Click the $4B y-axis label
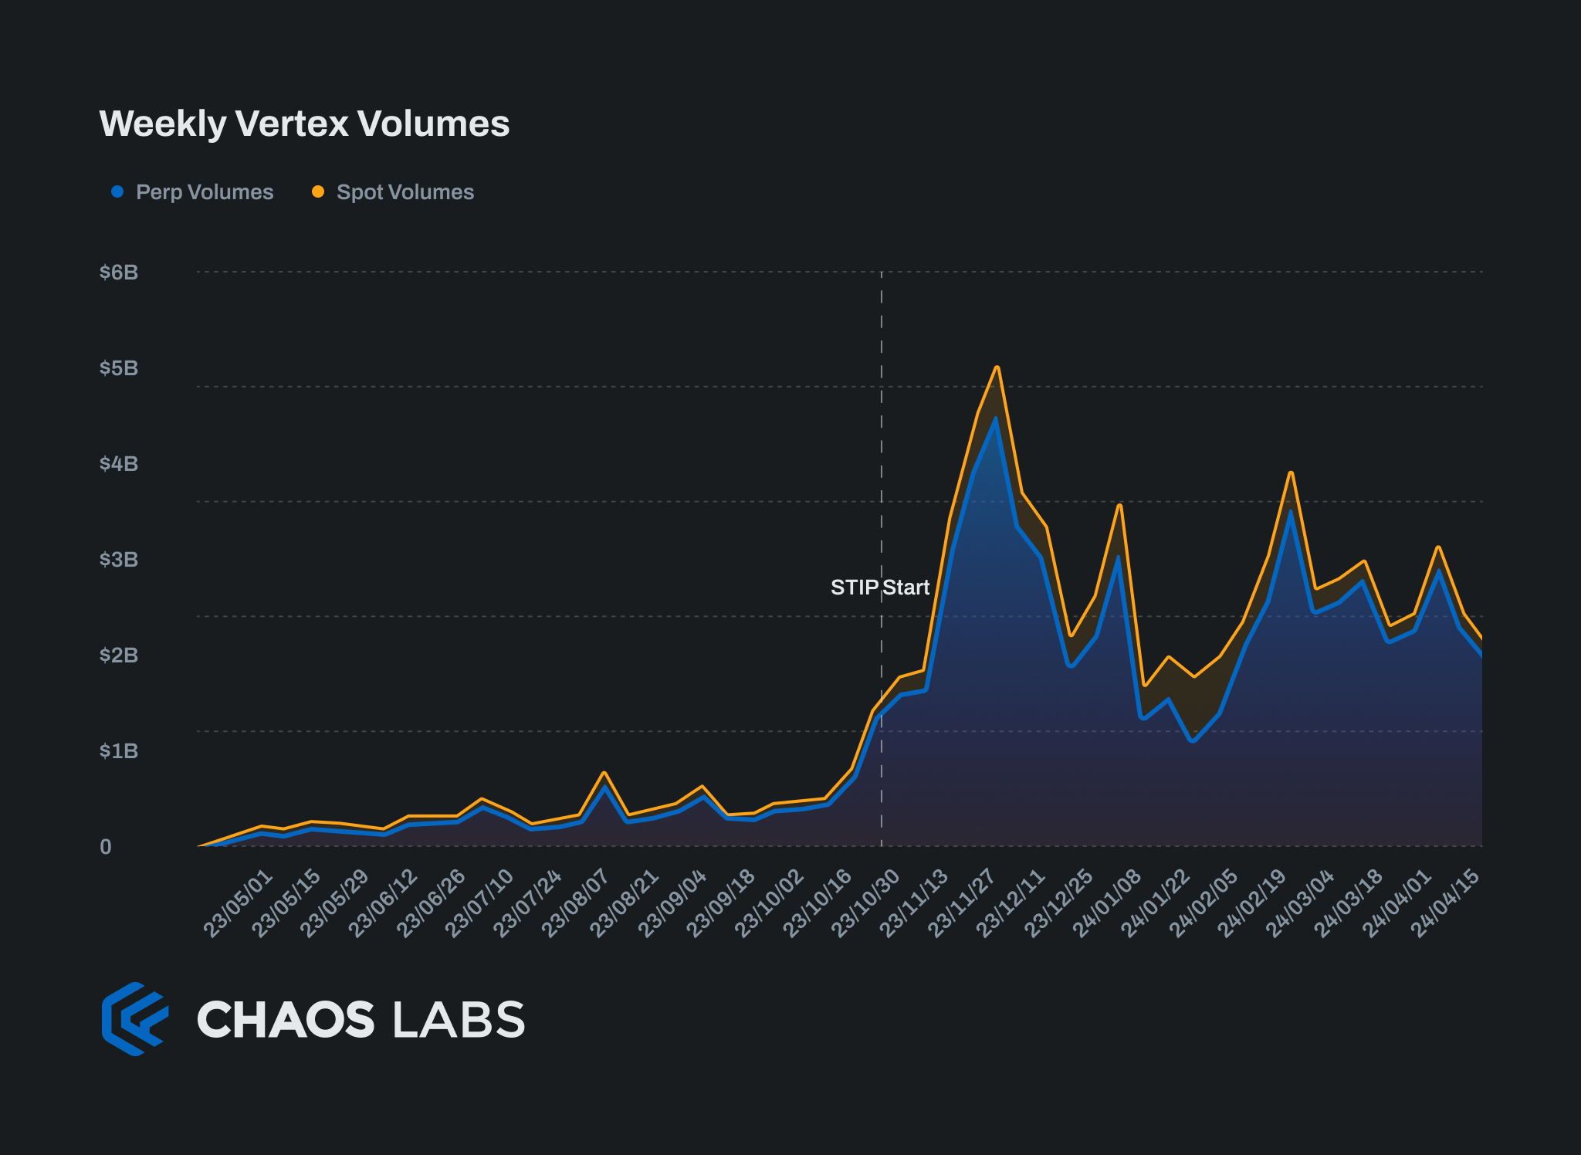 click(x=119, y=464)
